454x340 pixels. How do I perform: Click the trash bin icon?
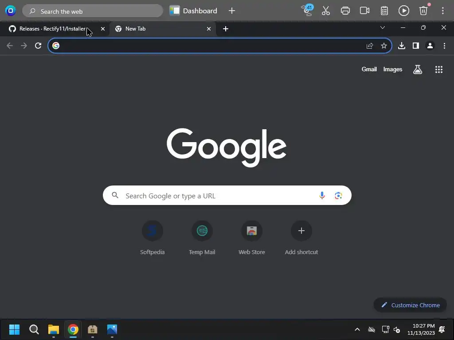click(x=423, y=11)
